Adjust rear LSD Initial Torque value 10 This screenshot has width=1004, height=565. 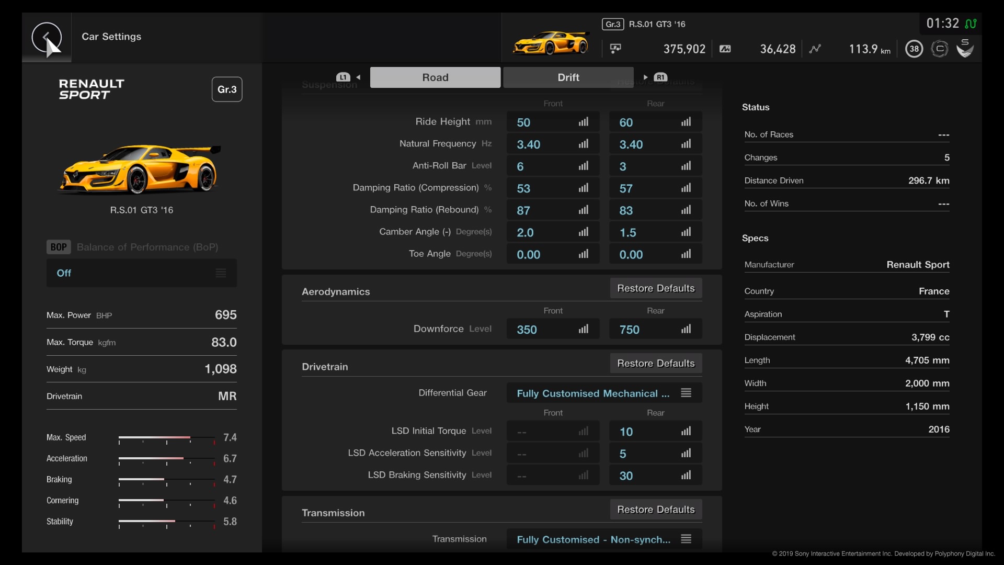pos(655,432)
